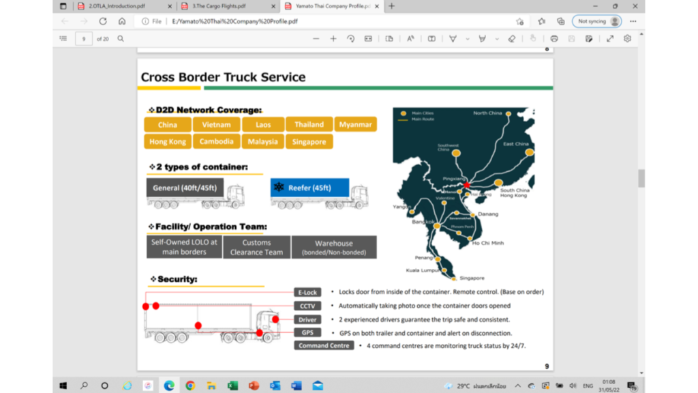Click 'General (40ft/45ft)' container label
This screenshot has height=393, width=698.
pyautogui.click(x=185, y=188)
